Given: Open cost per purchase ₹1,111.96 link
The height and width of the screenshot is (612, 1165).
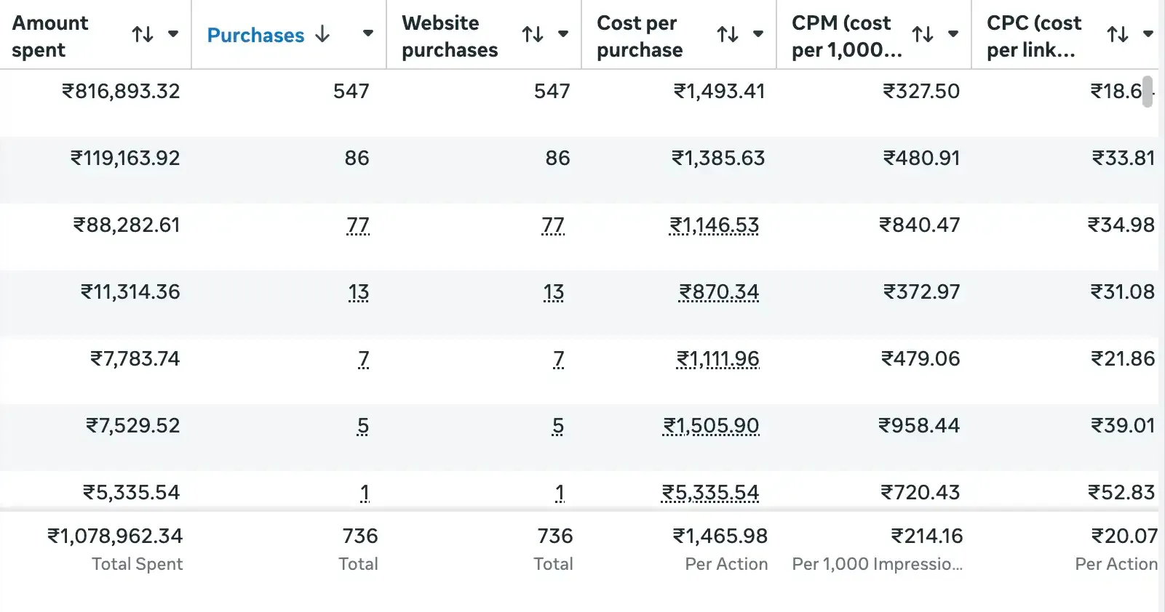Looking at the screenshot, I should point(718,359).
